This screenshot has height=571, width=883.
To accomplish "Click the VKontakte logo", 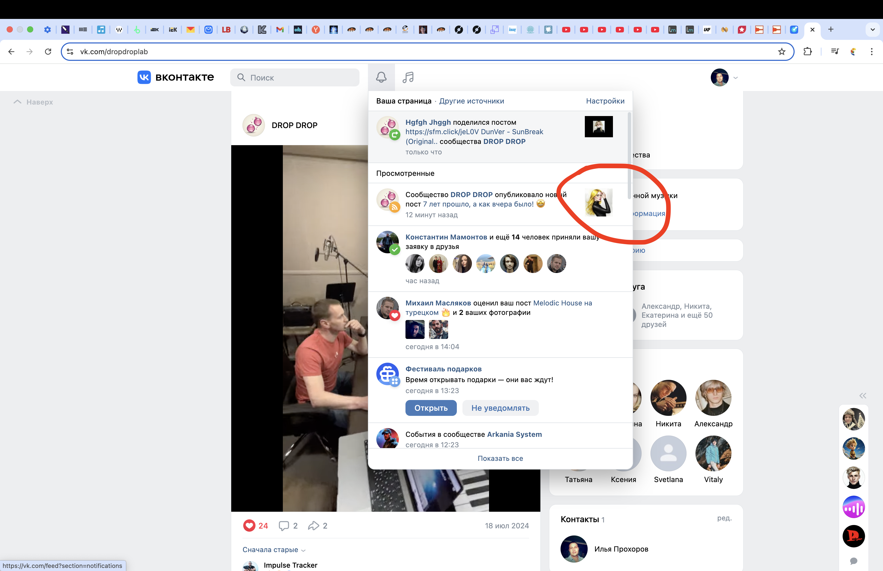I will point(176,77).
